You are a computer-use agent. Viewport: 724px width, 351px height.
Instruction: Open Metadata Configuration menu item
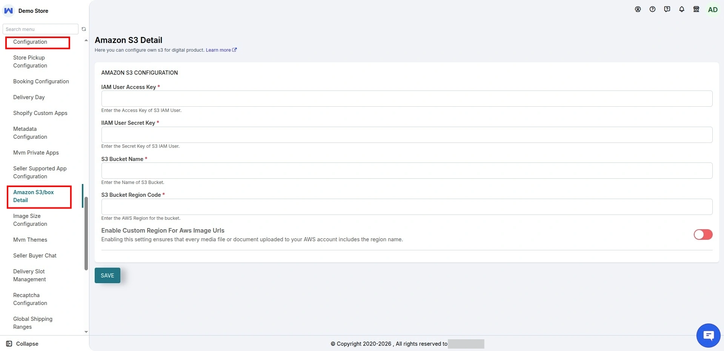click(x=30, y=133)
